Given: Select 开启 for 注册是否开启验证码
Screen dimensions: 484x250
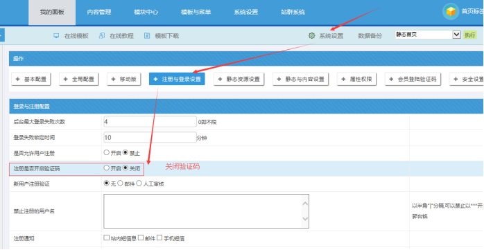Looking at the screenshot, I should (x=107, y=168).
